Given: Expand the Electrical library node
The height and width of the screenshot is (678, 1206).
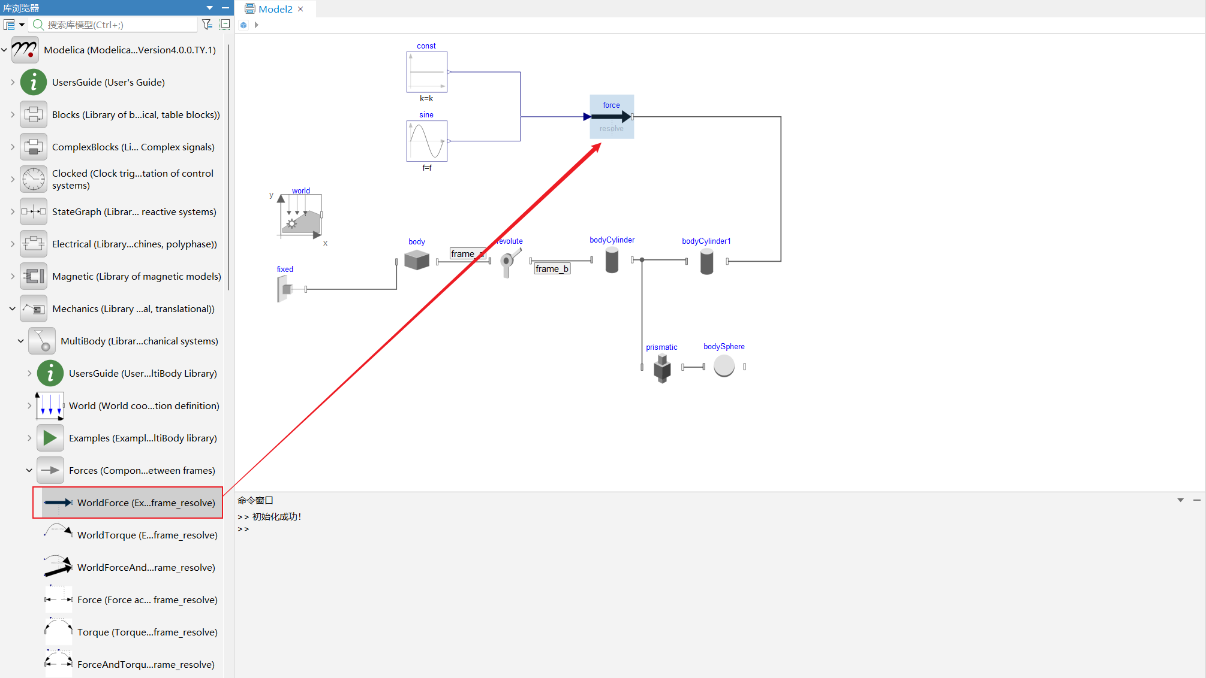Looking at the screenshot, I should tap(13, 244).
